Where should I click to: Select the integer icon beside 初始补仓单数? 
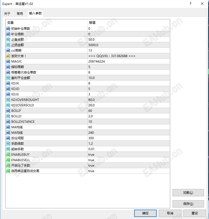click(x=8, y=29)
